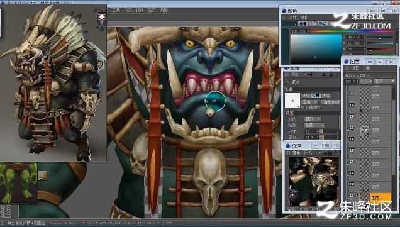
Task: Select the 擦除 tab in brush settings
Action: [x=326, y=96]
